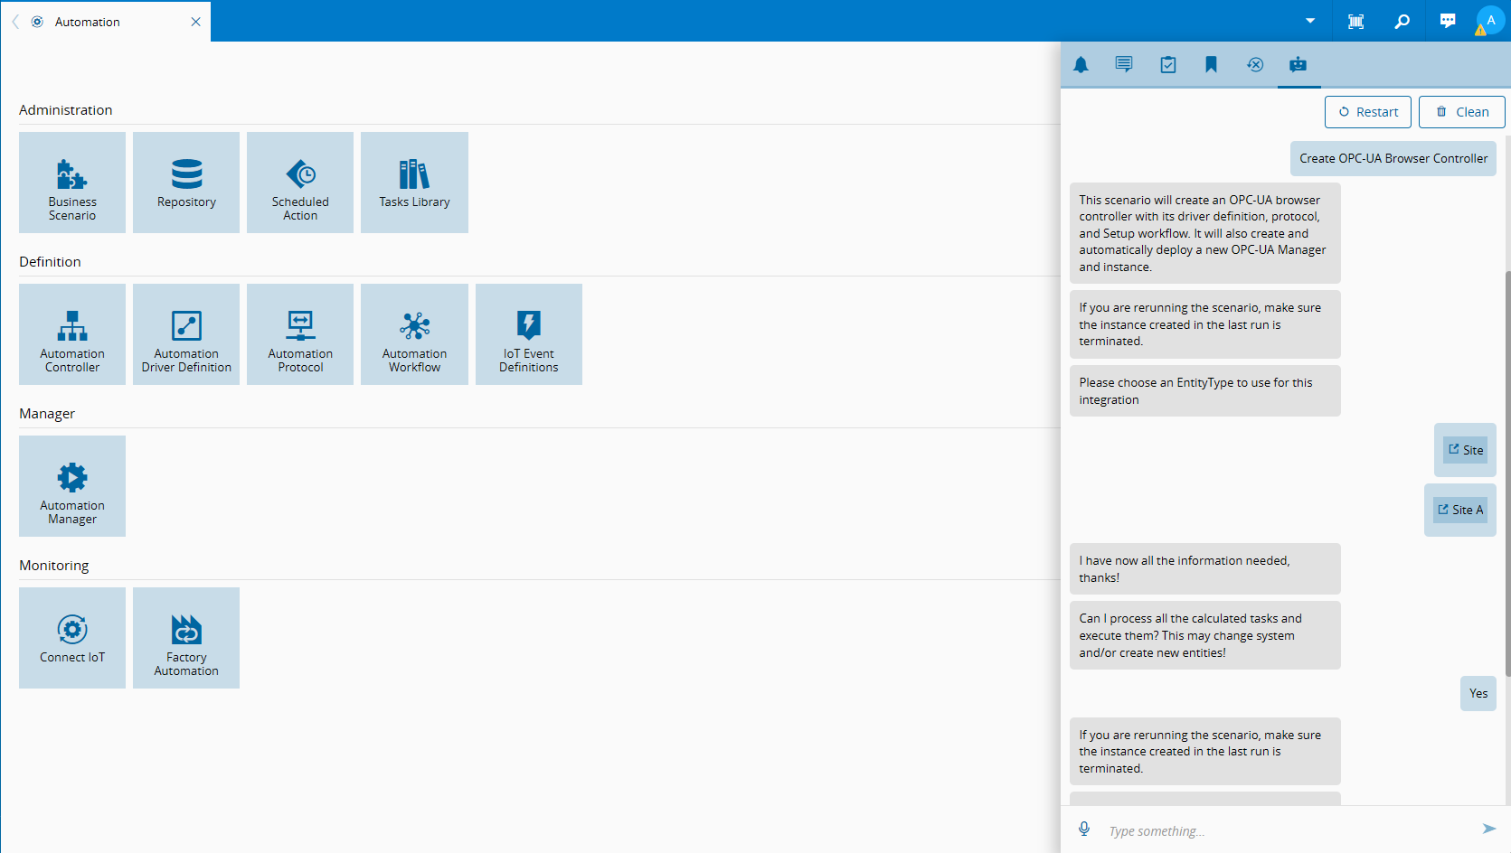Show notifications via the bell icon
The image size is (1511, 853).
(1081, 64)
